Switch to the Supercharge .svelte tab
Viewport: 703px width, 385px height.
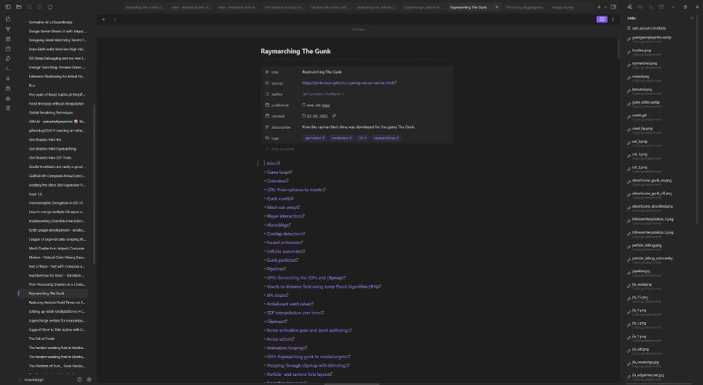[x=423, y=7]
